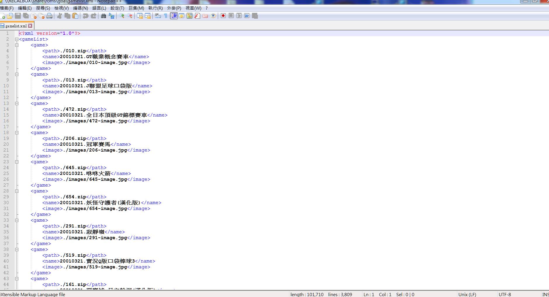The image size is (549, 297).
Task: Click the Paste clipboard icon
Action: 75,16
